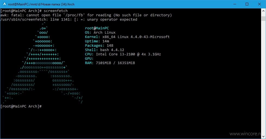Click the Arch ASCII art logo
This screenshot has width=266, height=139.
pos(42,63)
